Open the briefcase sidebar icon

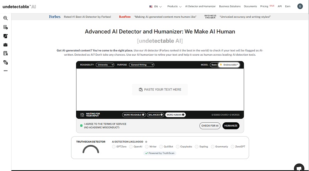5,45
